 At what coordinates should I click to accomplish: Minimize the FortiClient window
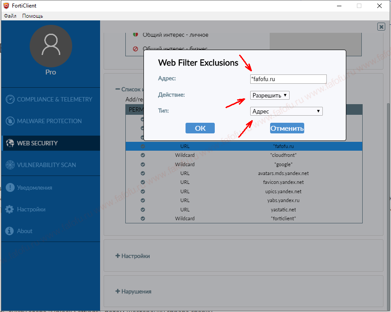[339, 6]
